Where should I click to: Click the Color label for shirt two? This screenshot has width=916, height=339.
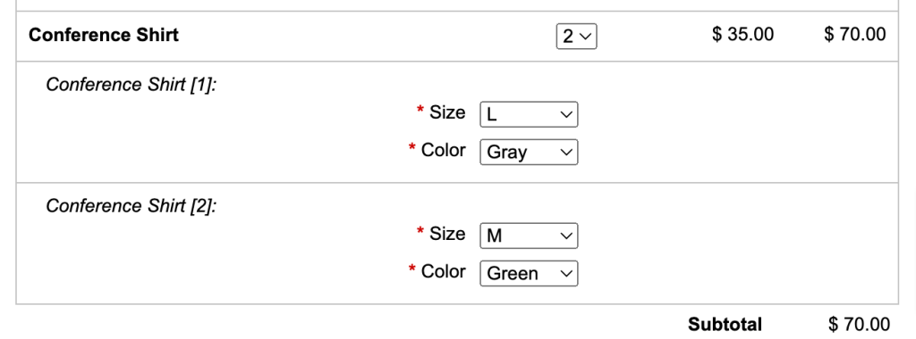(x=444, y=271)
